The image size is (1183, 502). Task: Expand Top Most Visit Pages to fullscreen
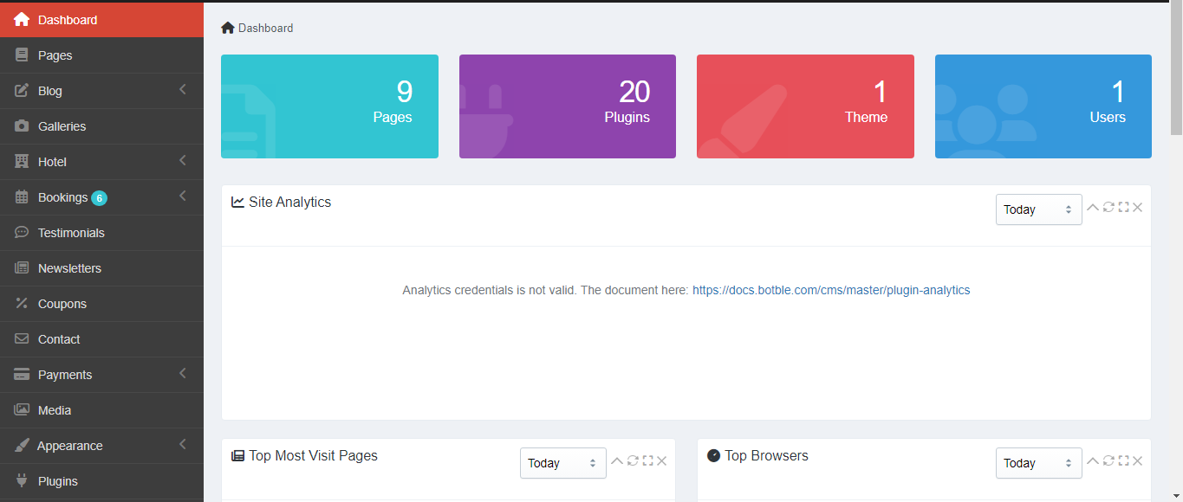647,460
